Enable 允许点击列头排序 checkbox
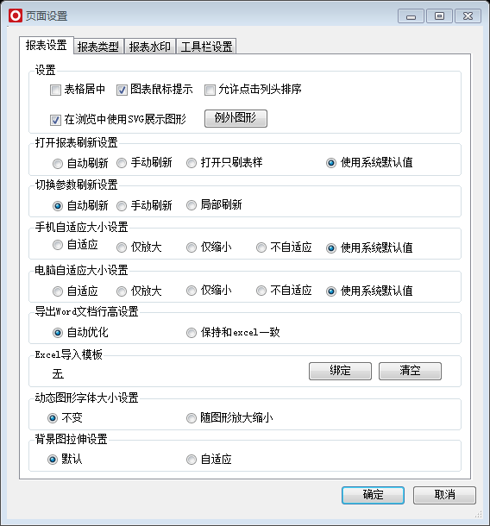The image size is (490, 526). [210, 90]
